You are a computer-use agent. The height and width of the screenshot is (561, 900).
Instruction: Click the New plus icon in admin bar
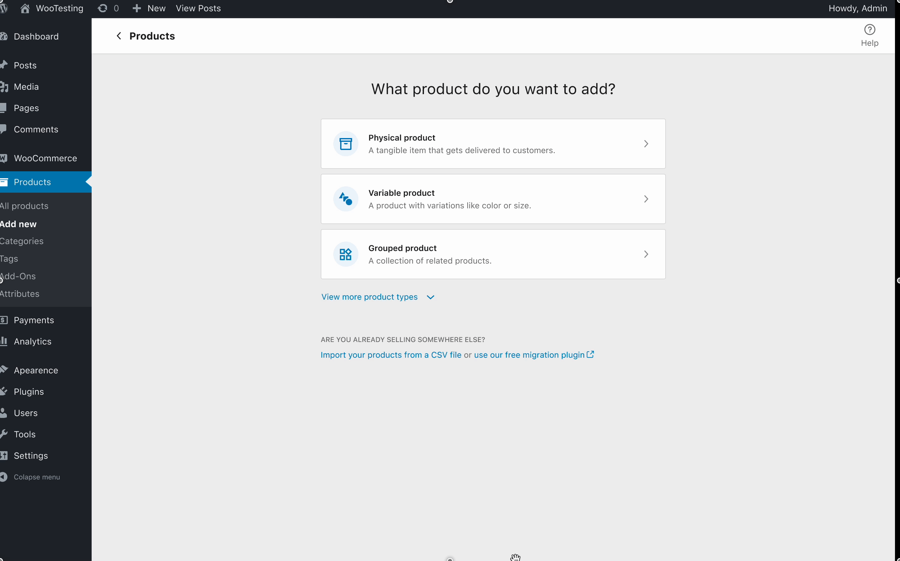(137, 8)
